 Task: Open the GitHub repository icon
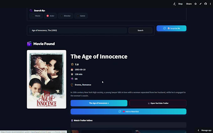205,4
